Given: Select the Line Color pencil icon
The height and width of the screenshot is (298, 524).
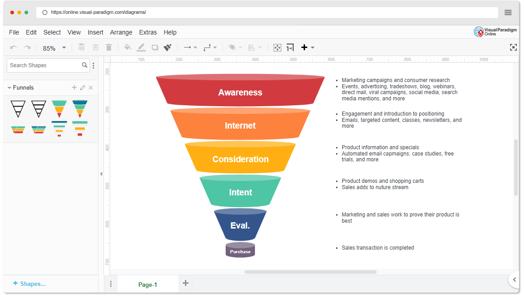Looking at the screenshot, I should coord(142,48).
